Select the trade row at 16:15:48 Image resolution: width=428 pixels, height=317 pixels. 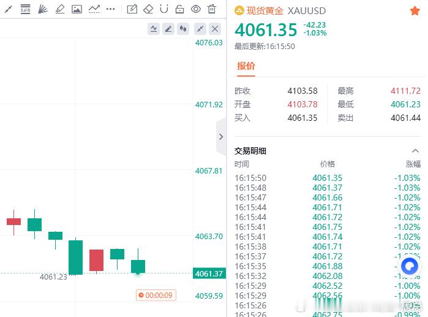point(328,188)
